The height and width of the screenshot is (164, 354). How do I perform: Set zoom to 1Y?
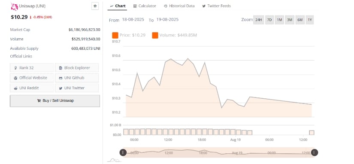310,20
